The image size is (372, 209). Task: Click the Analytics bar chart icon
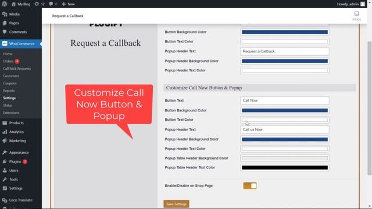[5, 132]
